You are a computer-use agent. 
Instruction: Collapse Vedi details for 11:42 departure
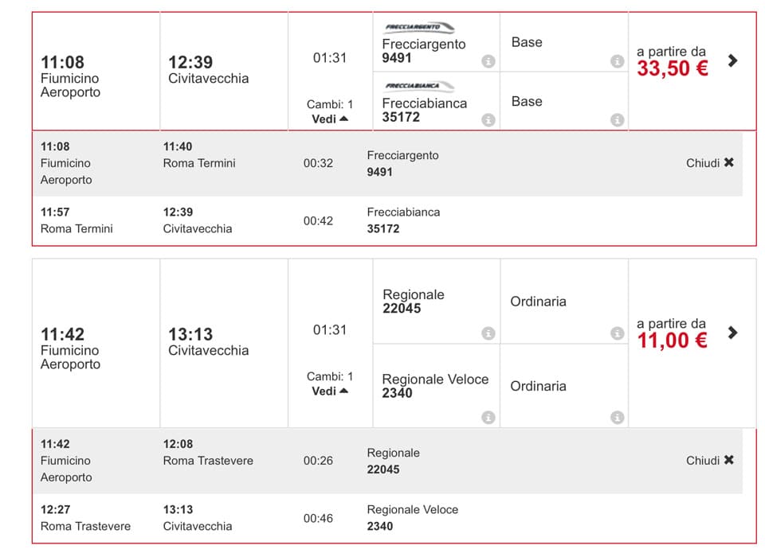[x=330, y=391]
